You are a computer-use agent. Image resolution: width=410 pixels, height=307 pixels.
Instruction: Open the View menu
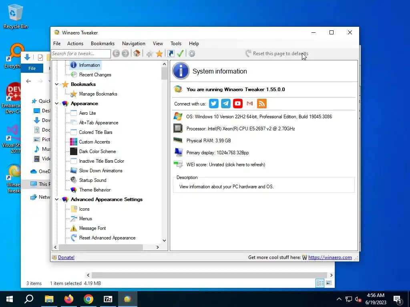coord(158,44)
